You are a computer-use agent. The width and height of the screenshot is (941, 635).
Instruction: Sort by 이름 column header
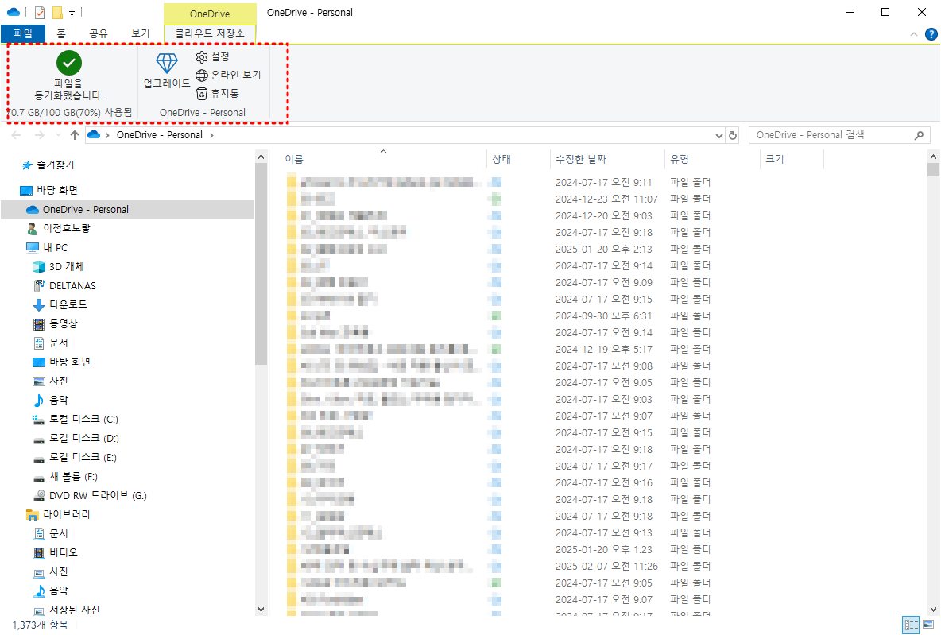click(x=294, y=159)
